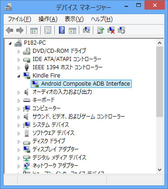The width and height of the screenshot is (168, 189).
Task: Click the scrollbar down arrow
Action: point(160,169)
